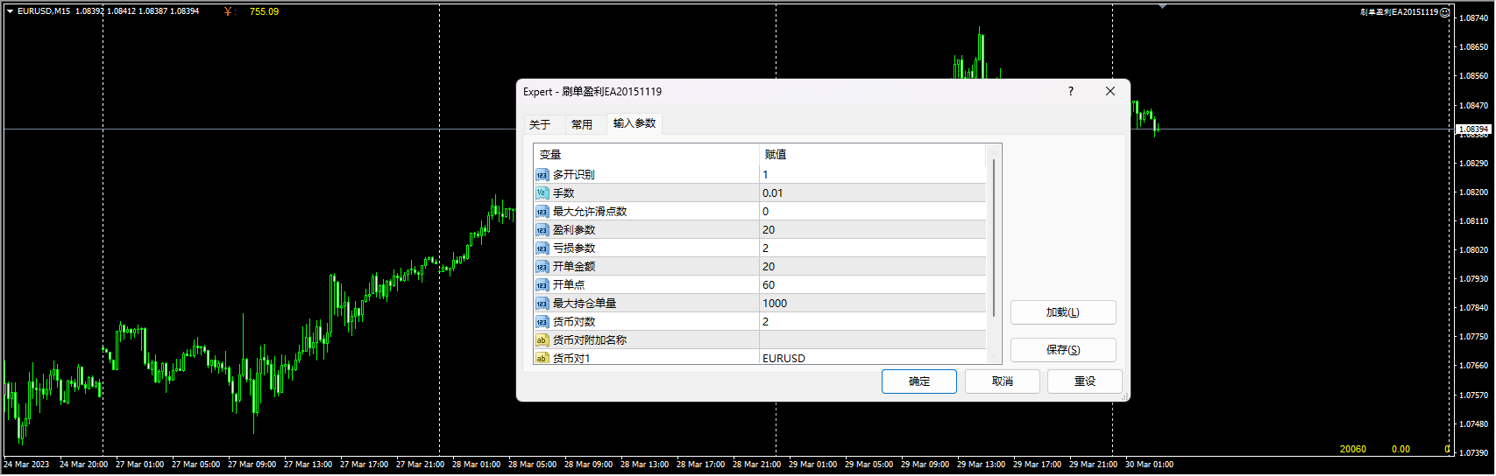Click the parameter list vertical scrollbar

click(x=993, y=236)
